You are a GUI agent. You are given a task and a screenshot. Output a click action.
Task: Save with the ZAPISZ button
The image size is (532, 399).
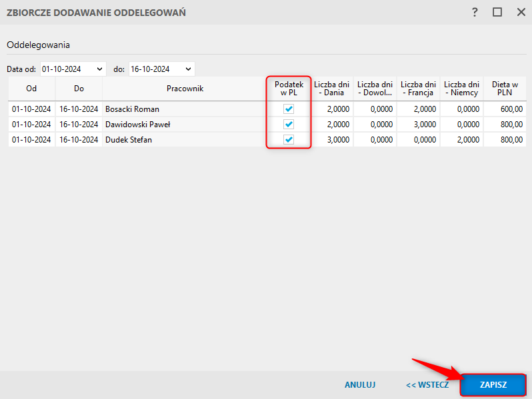click(493, 385)
